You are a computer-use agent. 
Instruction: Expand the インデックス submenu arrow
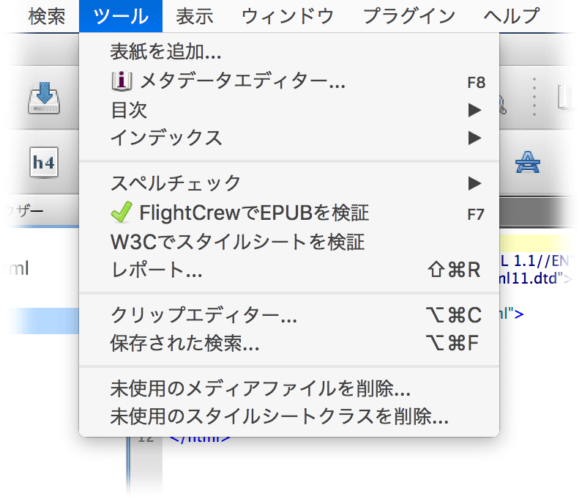click(x=474, y=138)
